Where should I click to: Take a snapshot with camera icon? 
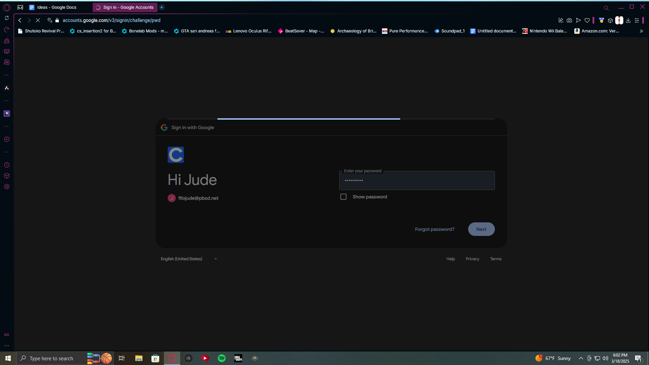click(570, 20)
